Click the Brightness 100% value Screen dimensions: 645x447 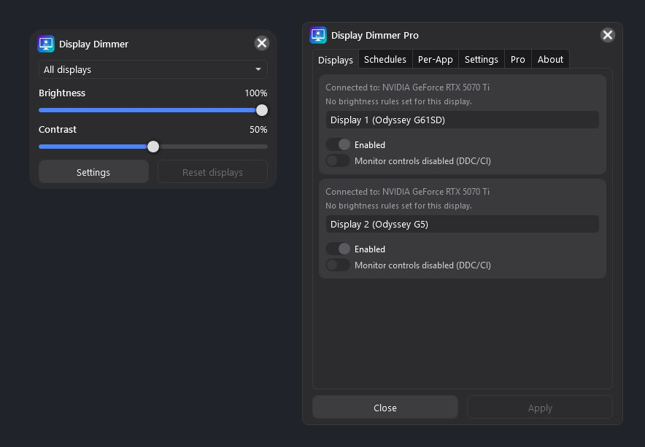point(256,93)
